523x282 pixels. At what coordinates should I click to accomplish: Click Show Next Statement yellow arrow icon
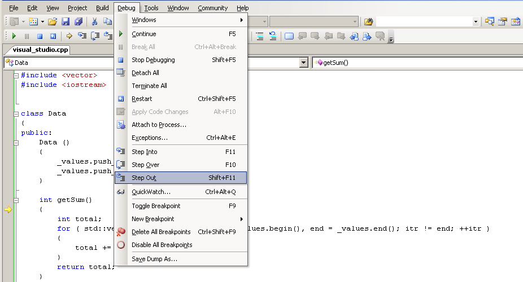pos(69,36)
